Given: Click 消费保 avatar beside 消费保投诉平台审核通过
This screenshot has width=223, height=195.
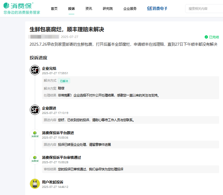Looking at the screenshot, I should [x=35, y=159].
